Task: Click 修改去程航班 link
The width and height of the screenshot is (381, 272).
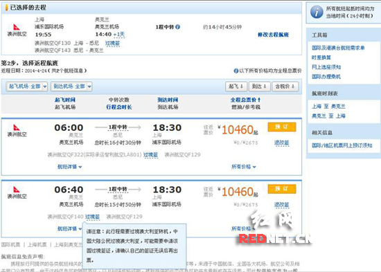Action: click(x=274, y=35)
